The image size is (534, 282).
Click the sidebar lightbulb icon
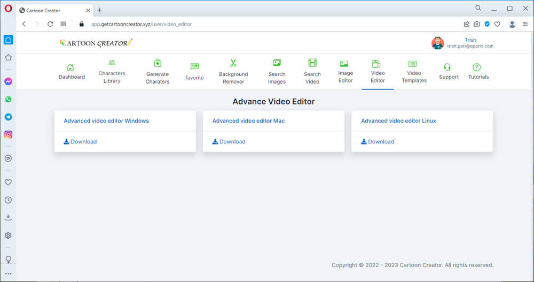pyautogui.click(x=9, y=259)
